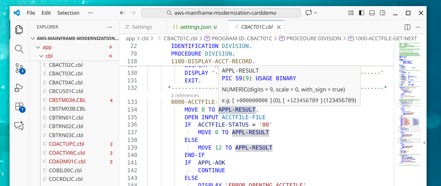Open the Extensions view icon
441x186 pixels.
coord(19,106)
